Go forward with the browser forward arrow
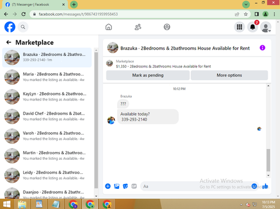 pos(15,14)
